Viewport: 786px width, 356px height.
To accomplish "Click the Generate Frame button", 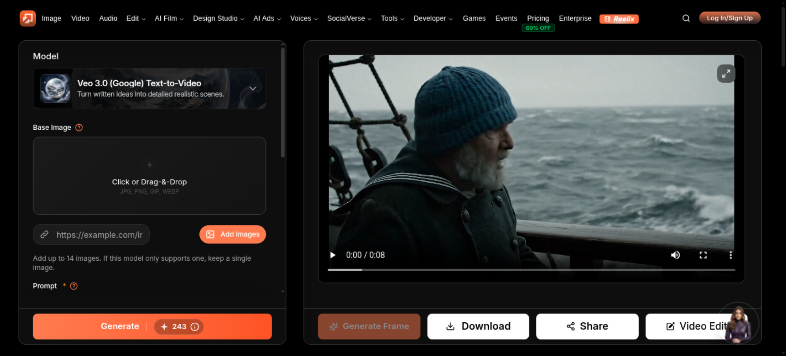I will (x=369, y=327).
